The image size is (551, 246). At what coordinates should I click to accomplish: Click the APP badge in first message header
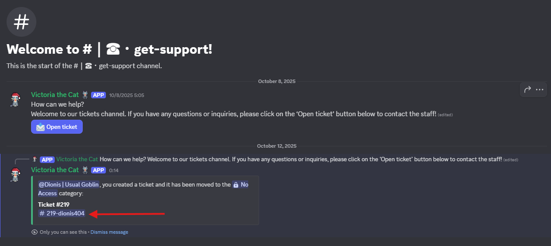98,95
